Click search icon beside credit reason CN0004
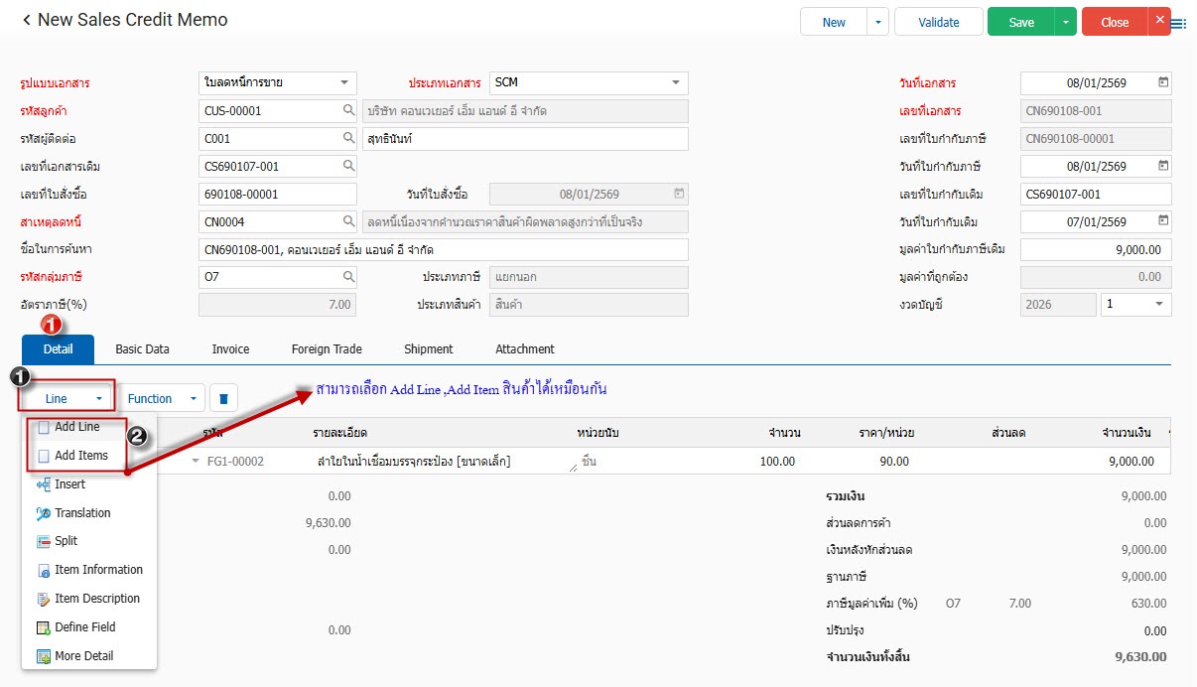The height and width of the screenshot is (687, 1197). click(347, 221)
